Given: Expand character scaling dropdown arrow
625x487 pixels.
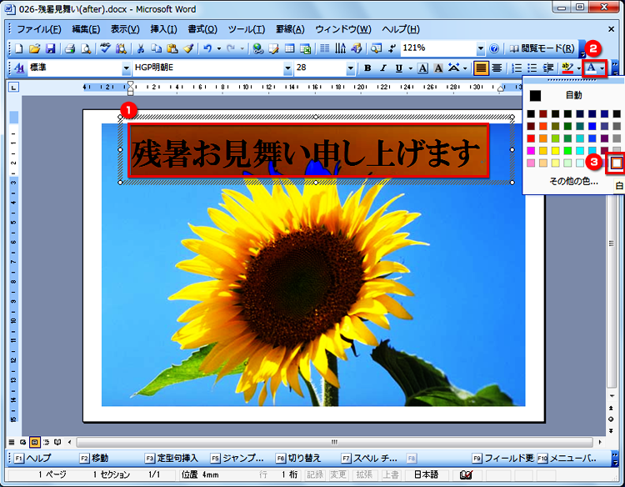Looking at the screenshot, I should point(465,68).
